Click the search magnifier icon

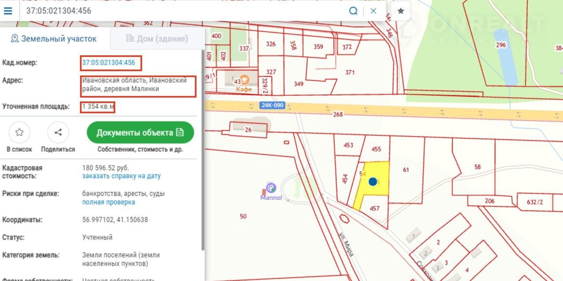353,11
